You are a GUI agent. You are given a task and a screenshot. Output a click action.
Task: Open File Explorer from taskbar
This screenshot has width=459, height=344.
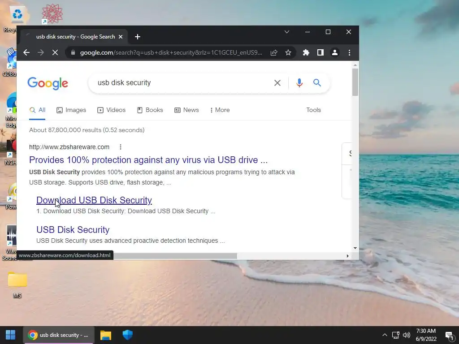coord(106,335)
